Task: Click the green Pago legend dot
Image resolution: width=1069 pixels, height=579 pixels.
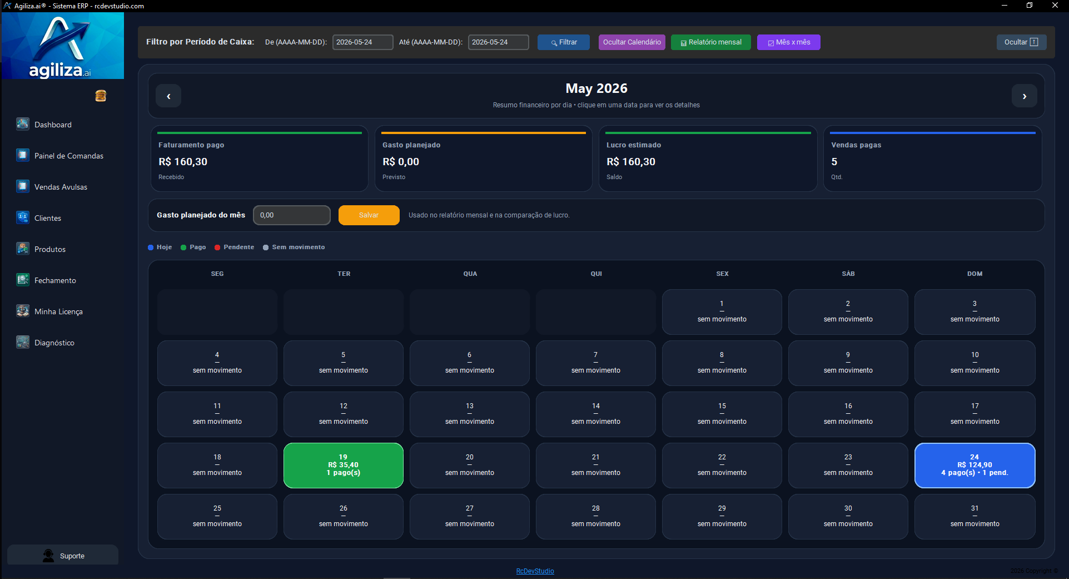Action: tap(183, 248)
